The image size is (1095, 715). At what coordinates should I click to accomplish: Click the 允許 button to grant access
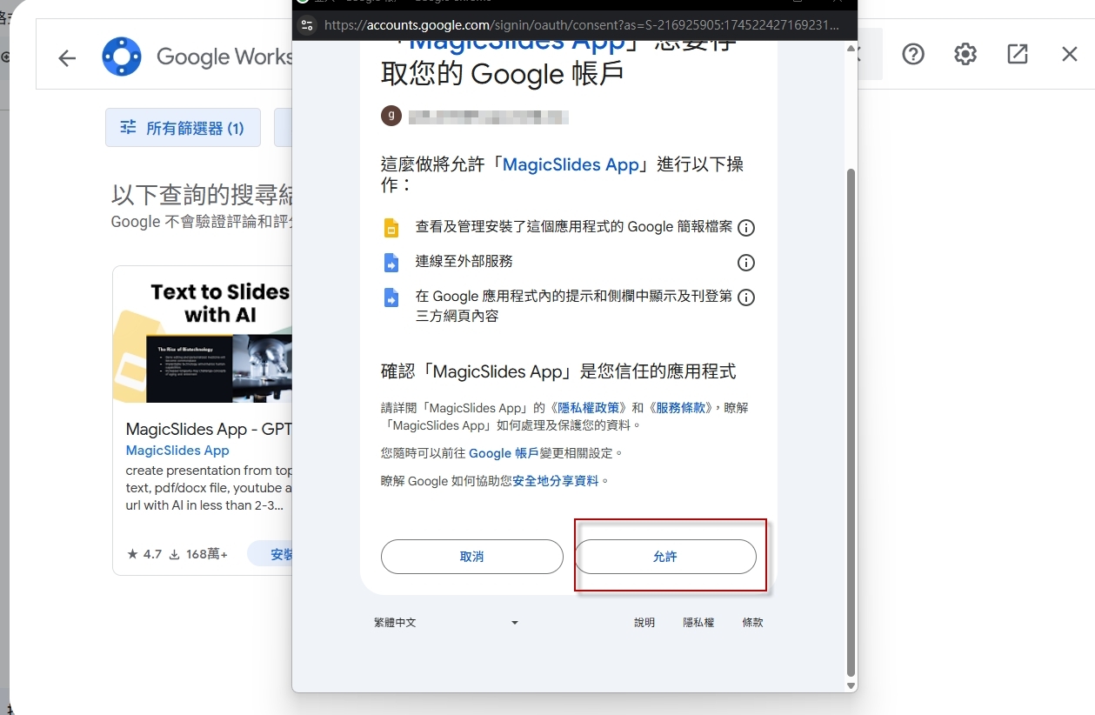pos(667,557)
